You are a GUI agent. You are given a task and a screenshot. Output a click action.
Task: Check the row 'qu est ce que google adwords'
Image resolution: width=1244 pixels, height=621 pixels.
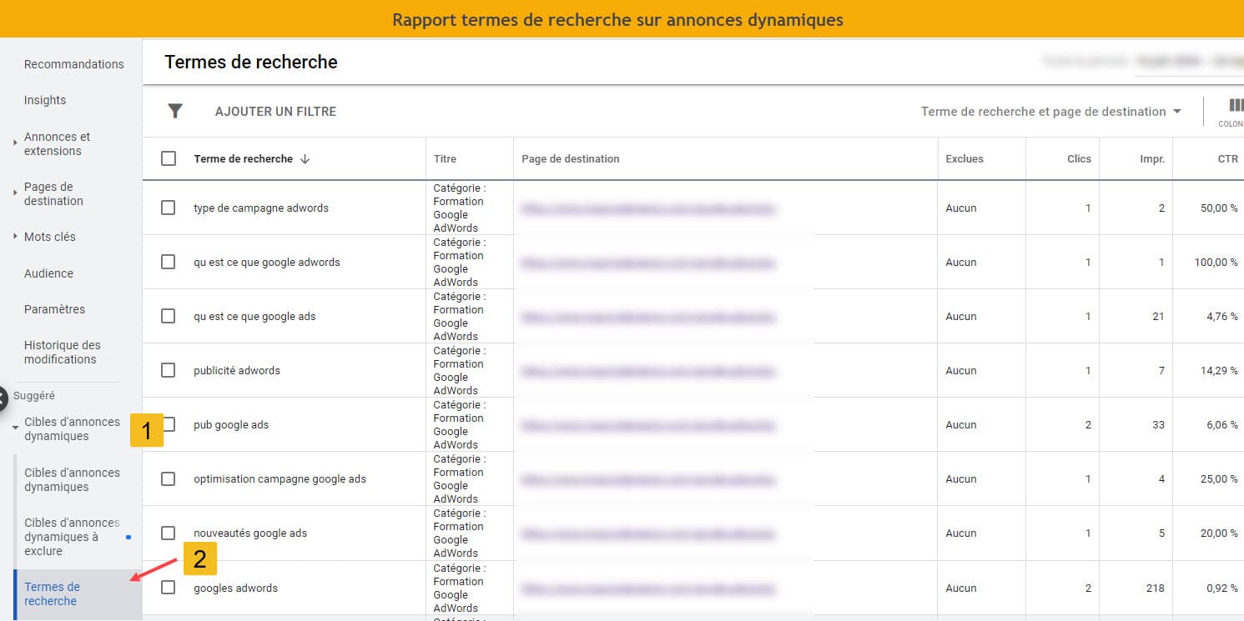point(169,262)
